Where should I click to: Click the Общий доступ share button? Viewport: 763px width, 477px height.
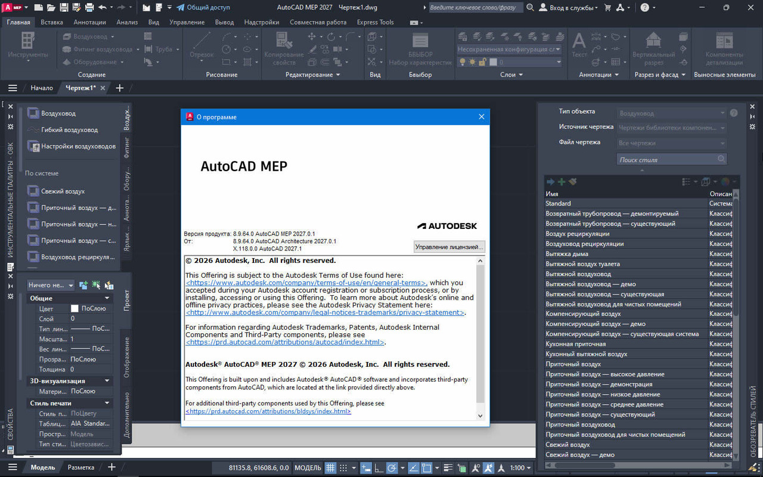(x=203, y=8)
